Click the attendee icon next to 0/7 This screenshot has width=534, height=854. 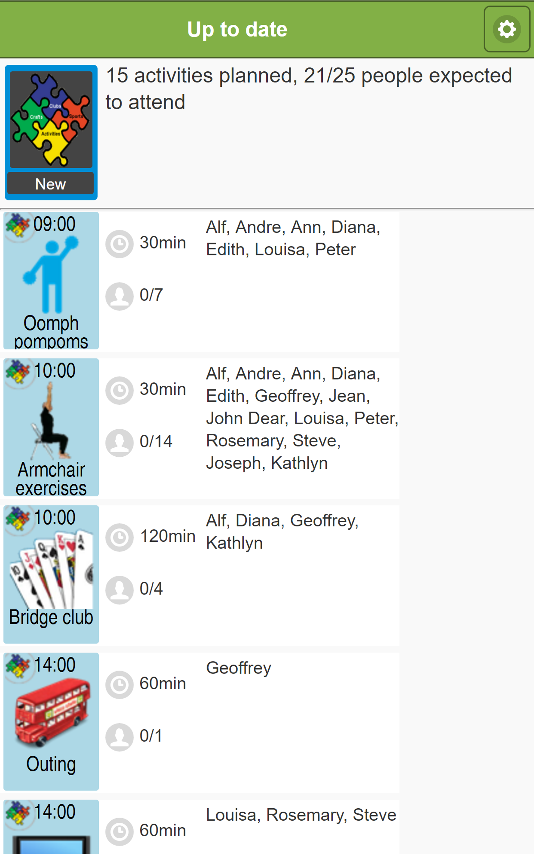119,296
